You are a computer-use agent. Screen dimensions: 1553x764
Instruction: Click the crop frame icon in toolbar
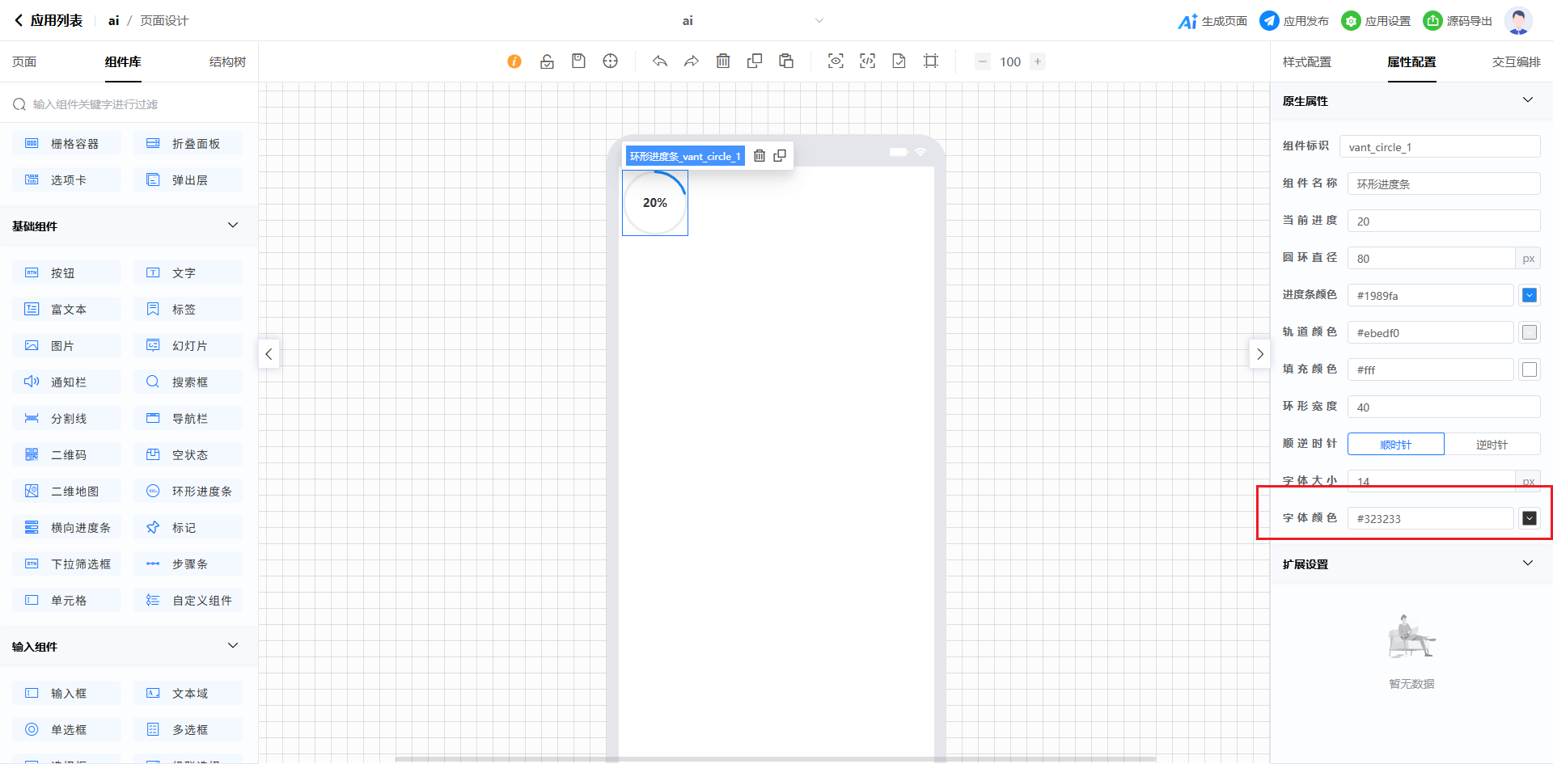[x=931, y=61]
